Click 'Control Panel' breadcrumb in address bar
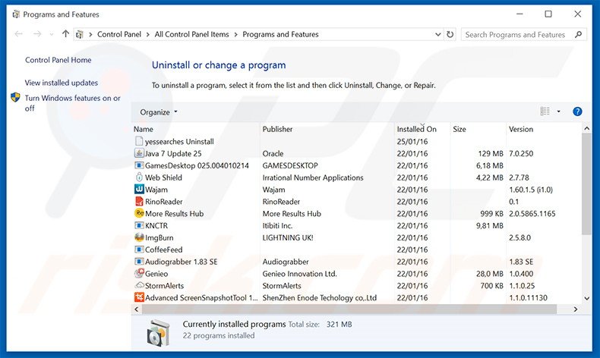The image size is (600, 358). (119, 34)
